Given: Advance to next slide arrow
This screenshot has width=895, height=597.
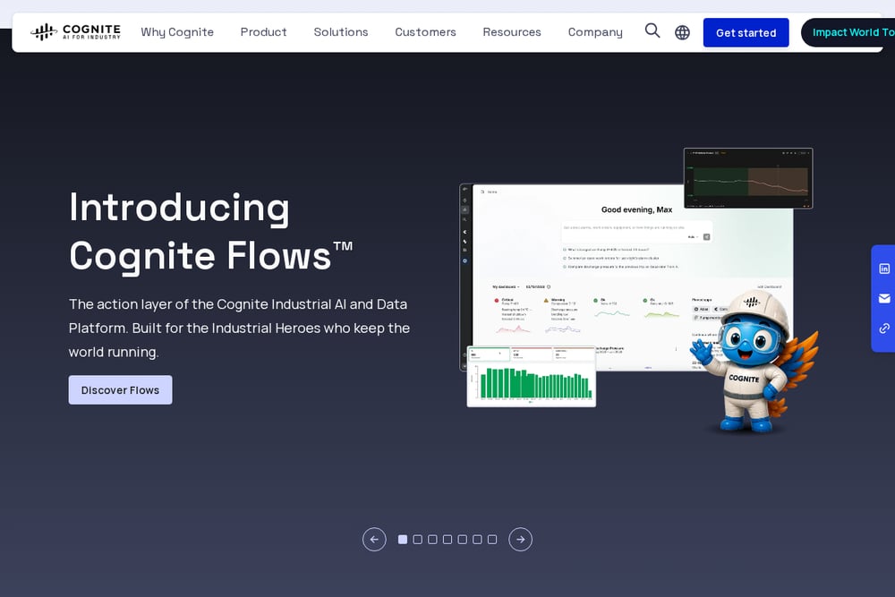Looking at the screenshot, I should (521, 540).
